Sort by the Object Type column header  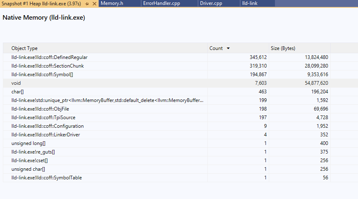[105, 48]
